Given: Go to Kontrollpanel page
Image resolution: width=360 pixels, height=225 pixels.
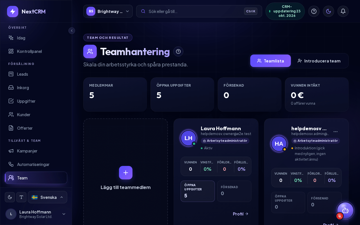Looking at the screenshot, I should click(36, 51).
